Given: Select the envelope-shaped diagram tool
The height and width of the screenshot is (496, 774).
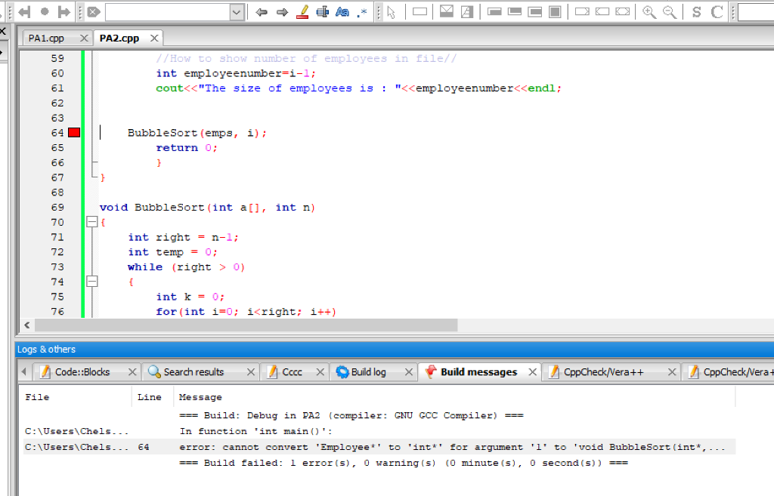Looking at the screenshot, I should 447,11.
